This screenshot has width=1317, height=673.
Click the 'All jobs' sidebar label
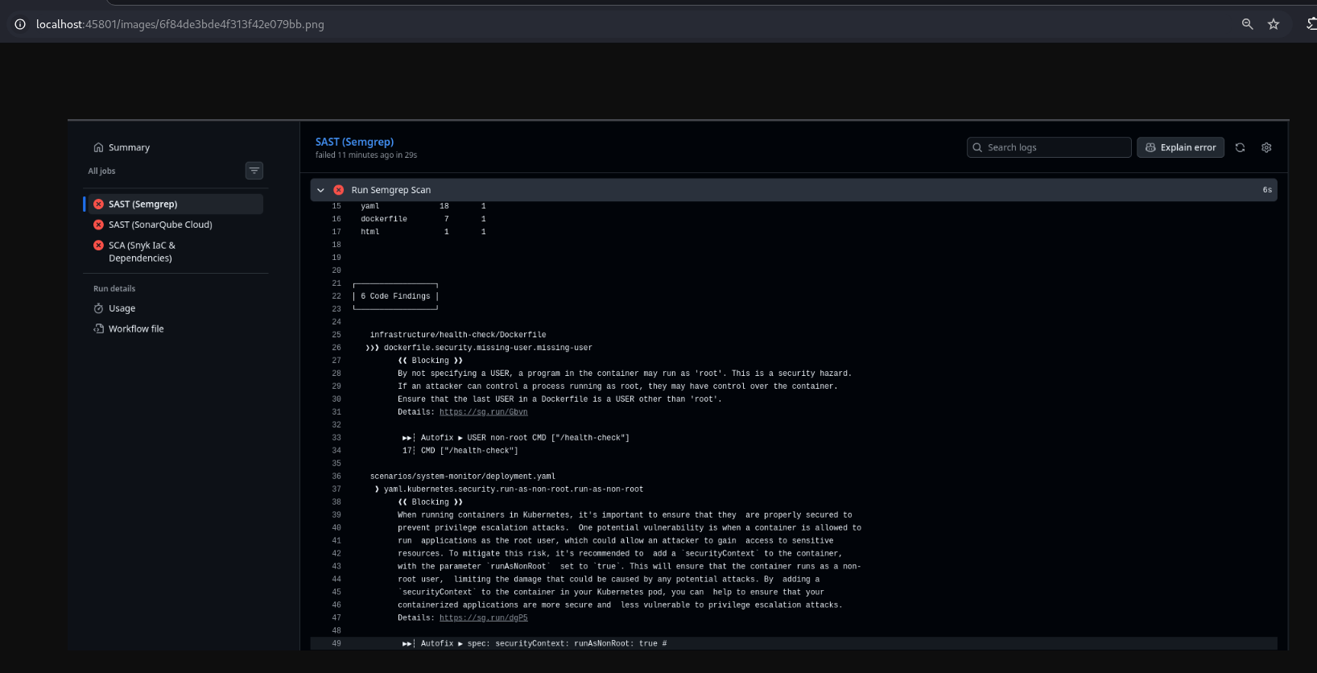(x=101, y=171)
